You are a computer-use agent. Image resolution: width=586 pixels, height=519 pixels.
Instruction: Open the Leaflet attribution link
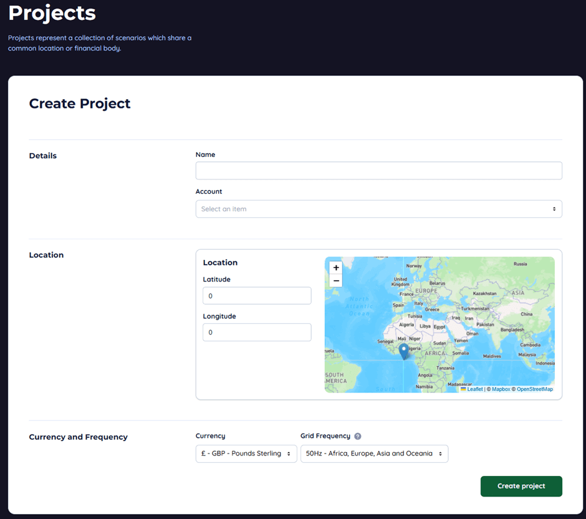(475, 389)
